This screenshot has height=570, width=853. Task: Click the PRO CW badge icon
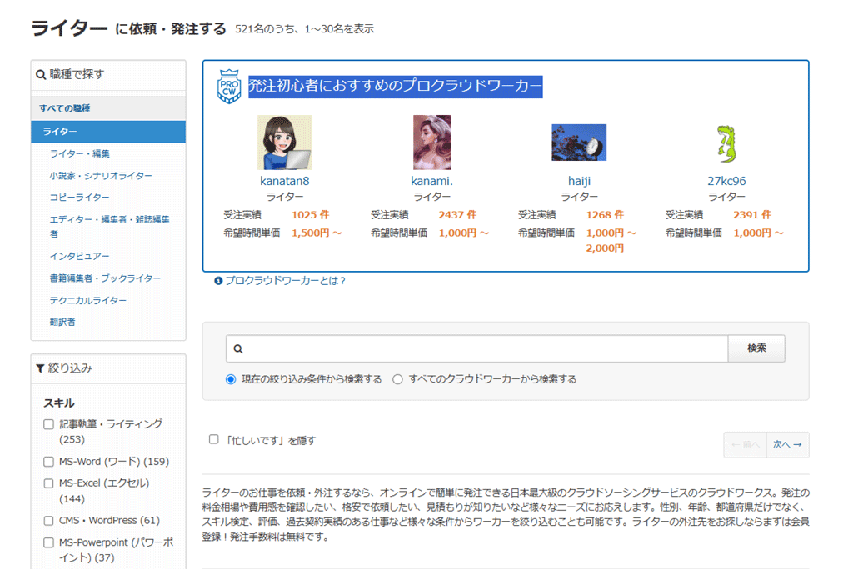pos(229,87)
